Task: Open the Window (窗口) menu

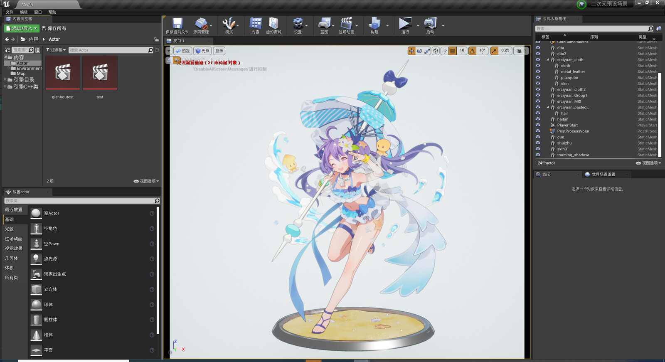Action: 38,12
